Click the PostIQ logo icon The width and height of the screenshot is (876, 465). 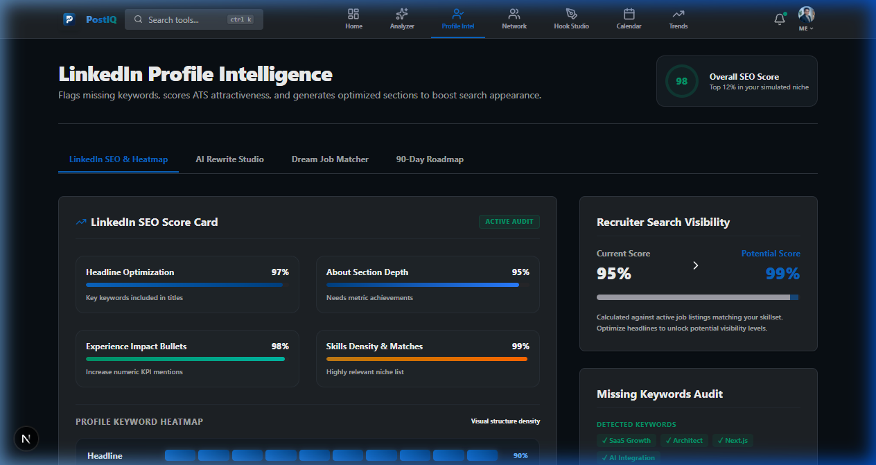click(69, 19)
